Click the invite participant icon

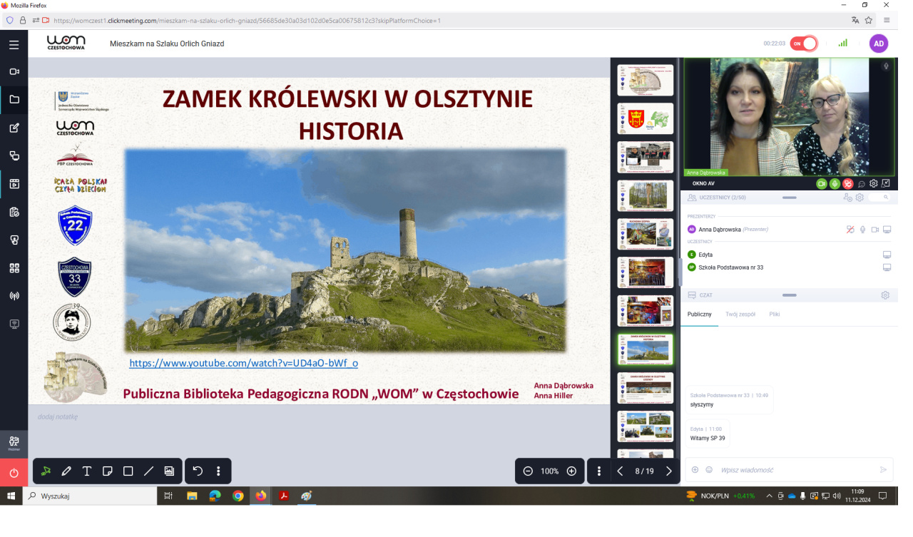tap(847, 198)
